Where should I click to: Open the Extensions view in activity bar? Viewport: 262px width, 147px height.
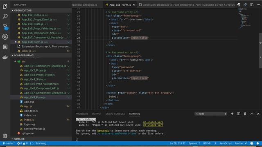pos(5,47)
